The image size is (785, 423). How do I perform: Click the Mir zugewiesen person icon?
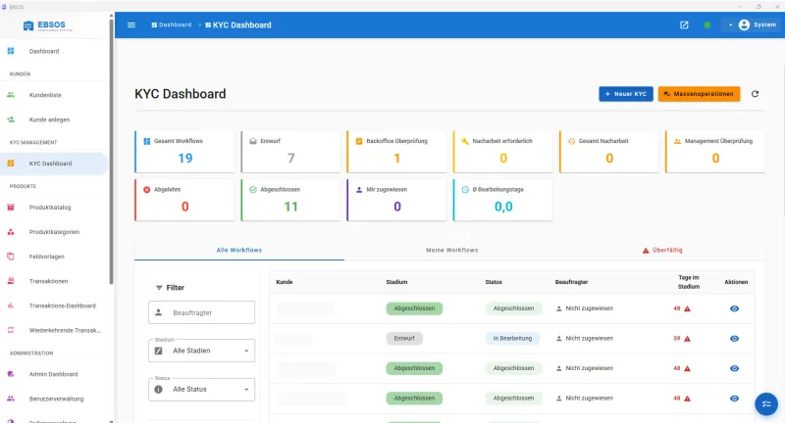(359, 190)
